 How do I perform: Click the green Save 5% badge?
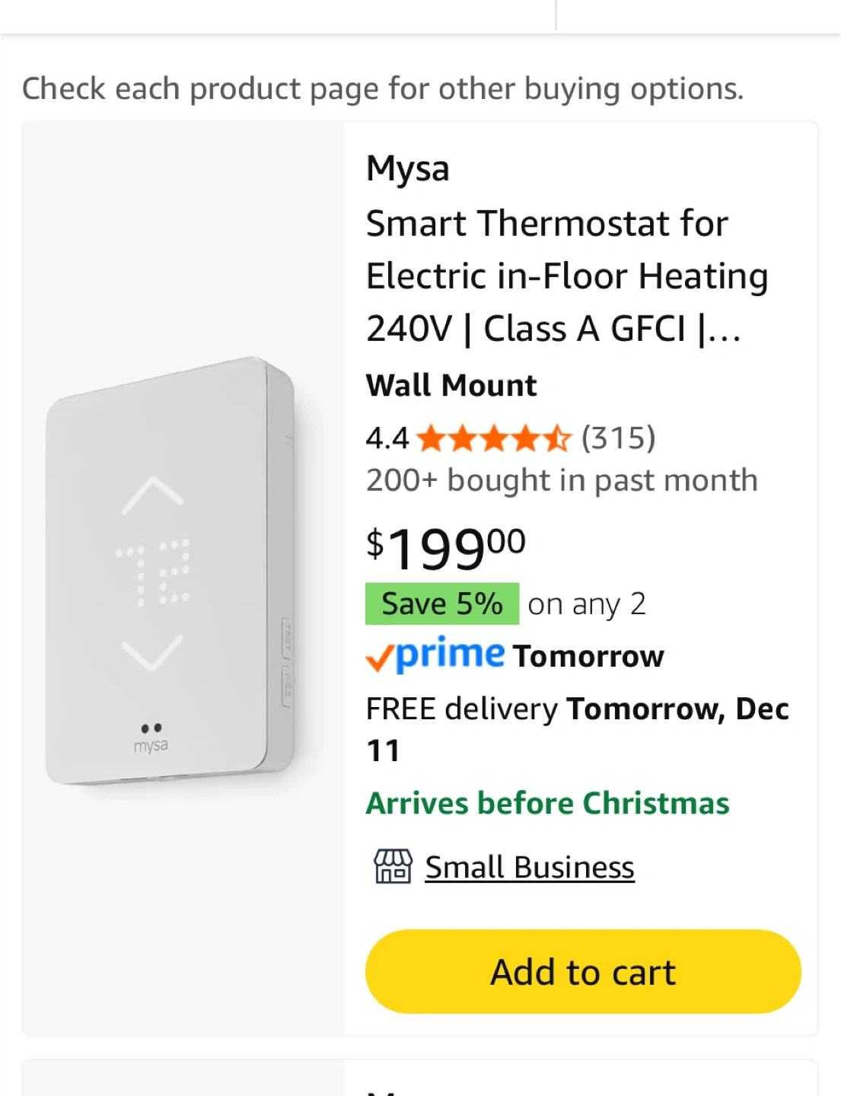click(x=441, y=604)
